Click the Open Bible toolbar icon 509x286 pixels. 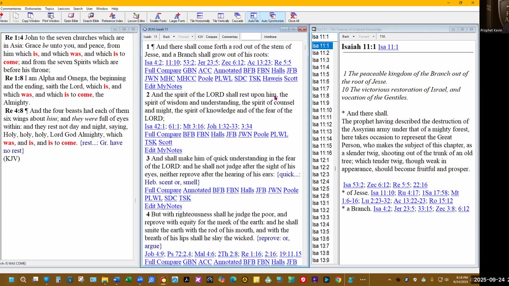pyautogui.click(x=71, y=17)
